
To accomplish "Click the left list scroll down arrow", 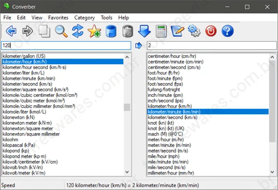I will (127, 172).
